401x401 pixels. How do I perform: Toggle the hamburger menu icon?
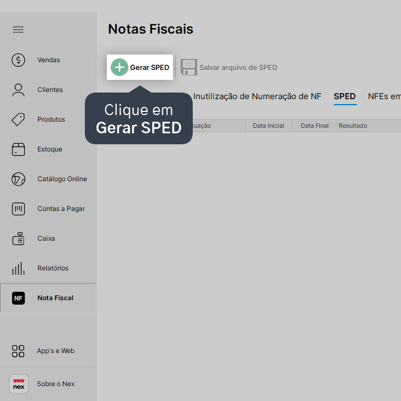coord(18,30)
